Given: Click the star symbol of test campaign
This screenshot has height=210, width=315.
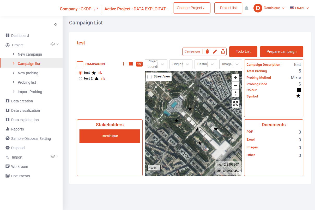Looking at the screenshot, I should coord(94,73).
